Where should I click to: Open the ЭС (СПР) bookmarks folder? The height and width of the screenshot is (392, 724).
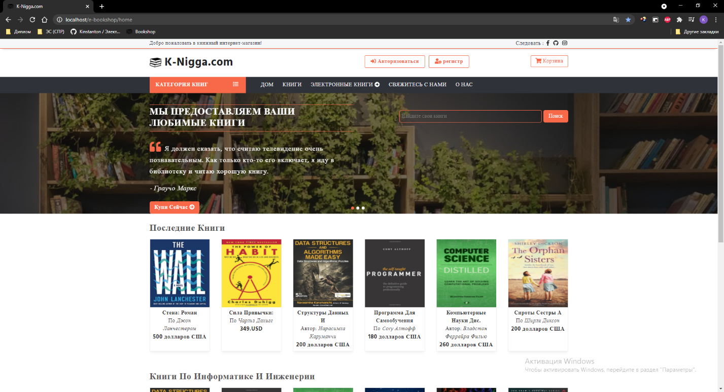[51, 31]
